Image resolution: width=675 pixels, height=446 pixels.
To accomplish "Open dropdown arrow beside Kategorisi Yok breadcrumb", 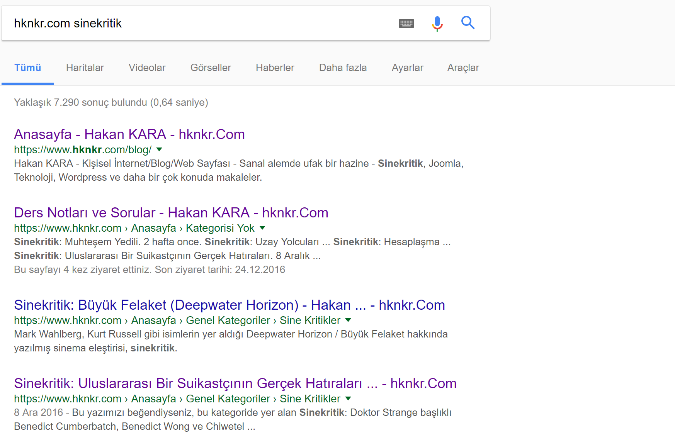I will [x=262, y=228].
